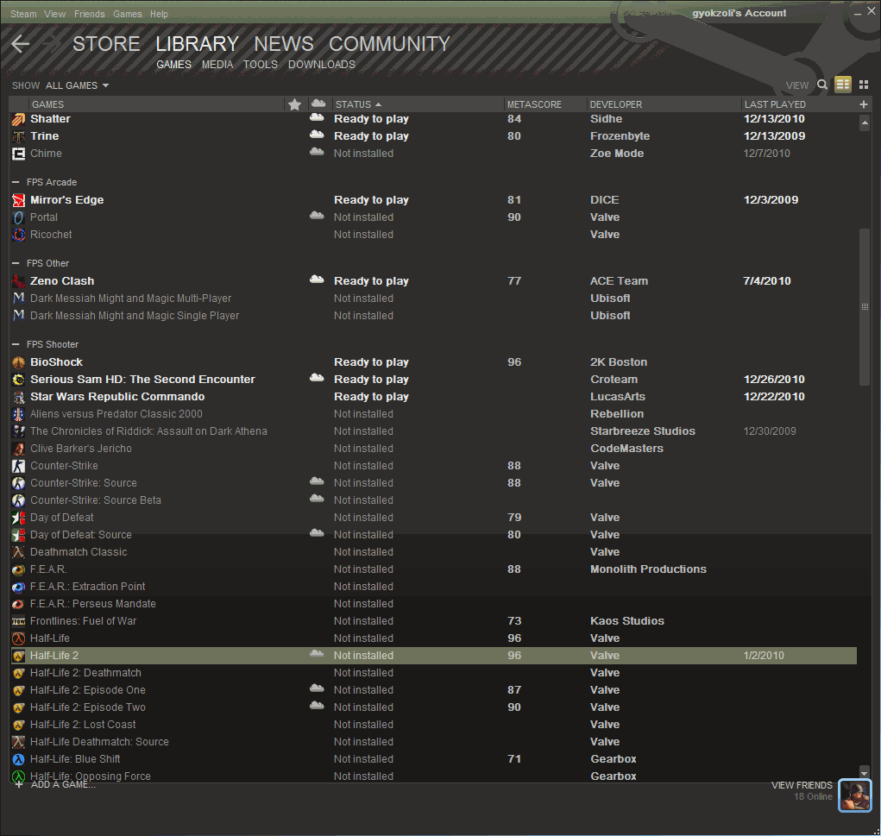Screen dimensions: 881x836
Task: Click the friends avatar thumbnail
Action: tap(854, 795)
